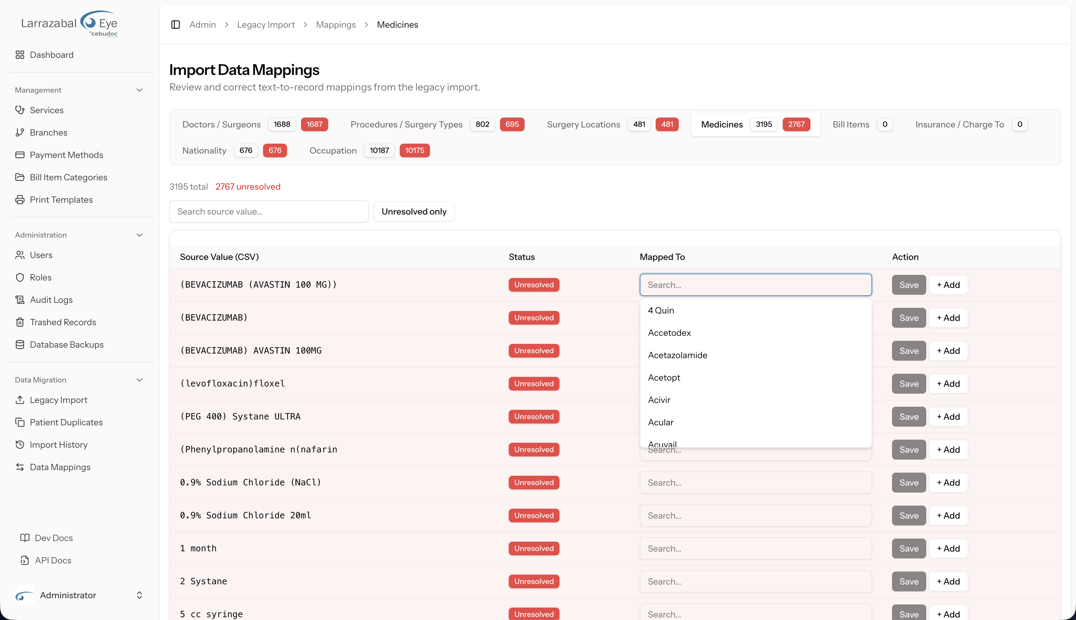This screenshot has width=1076, height=620.
Task: Add a record for the (BEVACIZUMAB) row
Action: (x=948, y=318)
